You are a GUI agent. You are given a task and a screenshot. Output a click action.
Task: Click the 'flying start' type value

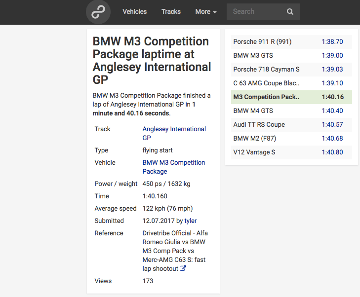tap(157, 150)
